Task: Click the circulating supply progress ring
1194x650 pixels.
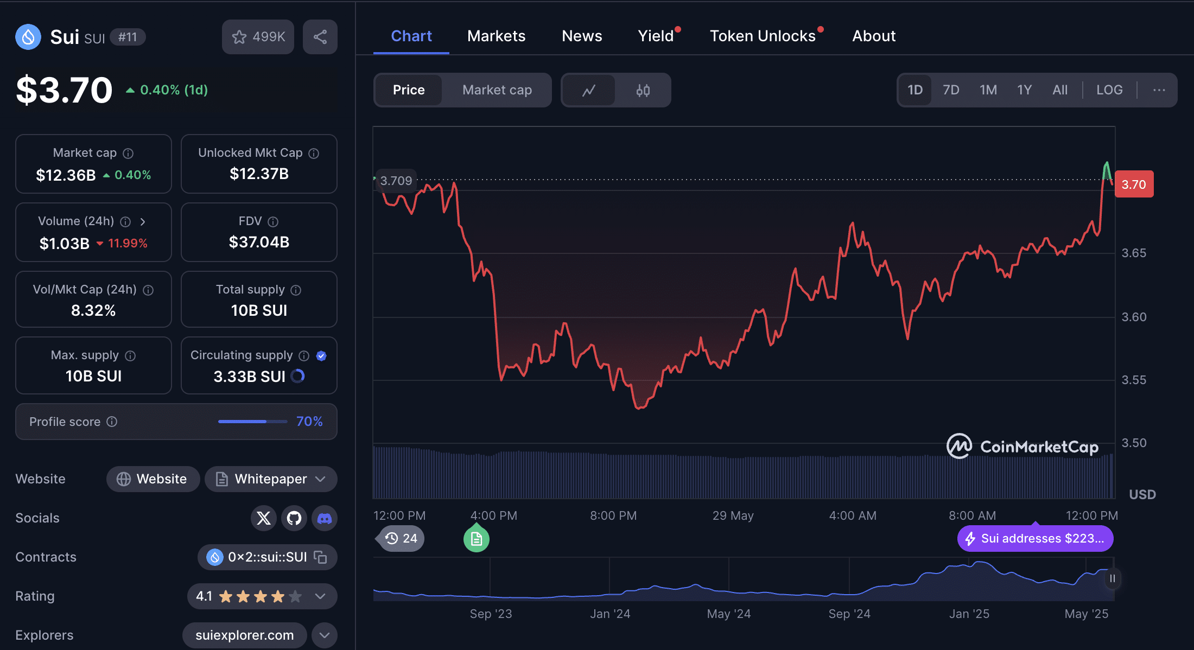Action: (298, 376)
